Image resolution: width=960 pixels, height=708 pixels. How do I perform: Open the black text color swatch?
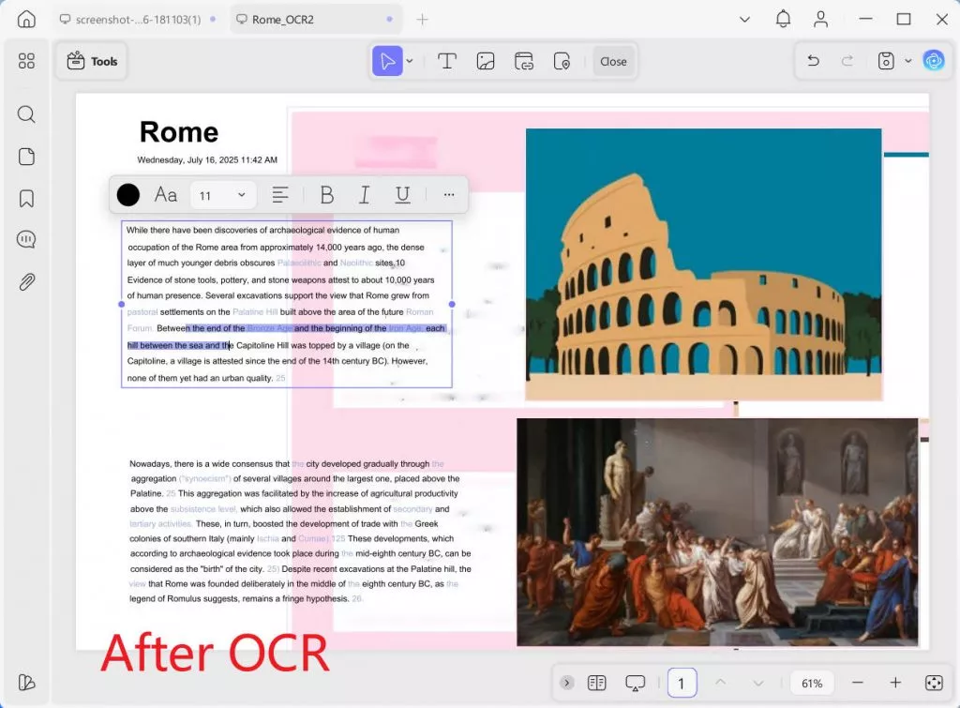(127, 195)
